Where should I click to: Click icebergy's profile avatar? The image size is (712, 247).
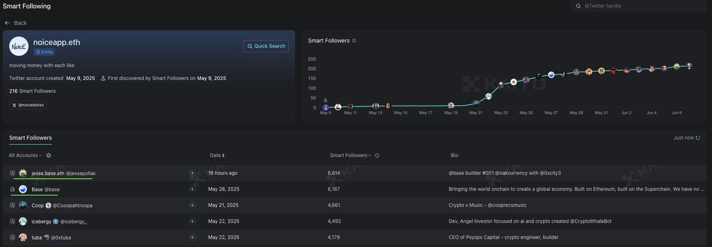pos(23,221)
